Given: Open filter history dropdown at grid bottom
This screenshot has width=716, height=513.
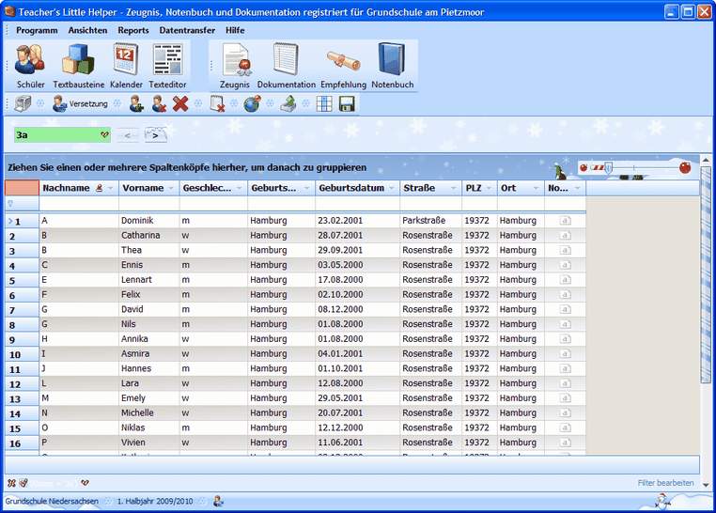Looking at the screenshot, I should (85, 482).
